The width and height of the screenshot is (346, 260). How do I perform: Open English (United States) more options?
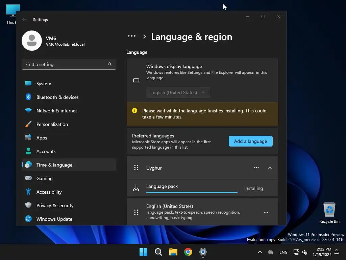(266, 212)
